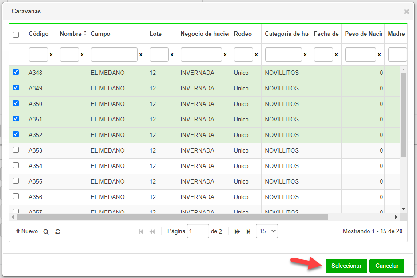This screenshot has height=278, width=417.
Task: Click the Categoría filter input field
Action: [x=283, y=55]
